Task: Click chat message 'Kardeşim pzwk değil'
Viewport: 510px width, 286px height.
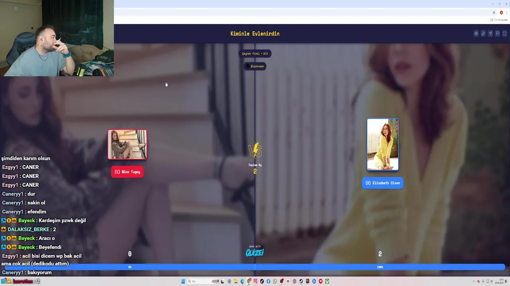Action: click(x=43, y=220)
